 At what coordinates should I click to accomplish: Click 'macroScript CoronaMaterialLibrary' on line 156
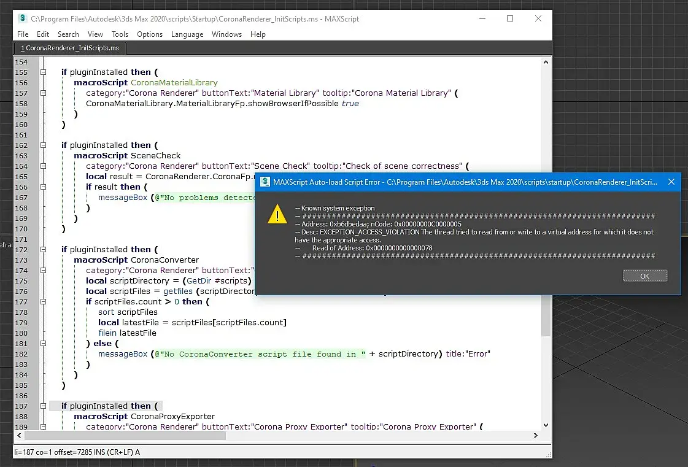[x=145, y=82]
